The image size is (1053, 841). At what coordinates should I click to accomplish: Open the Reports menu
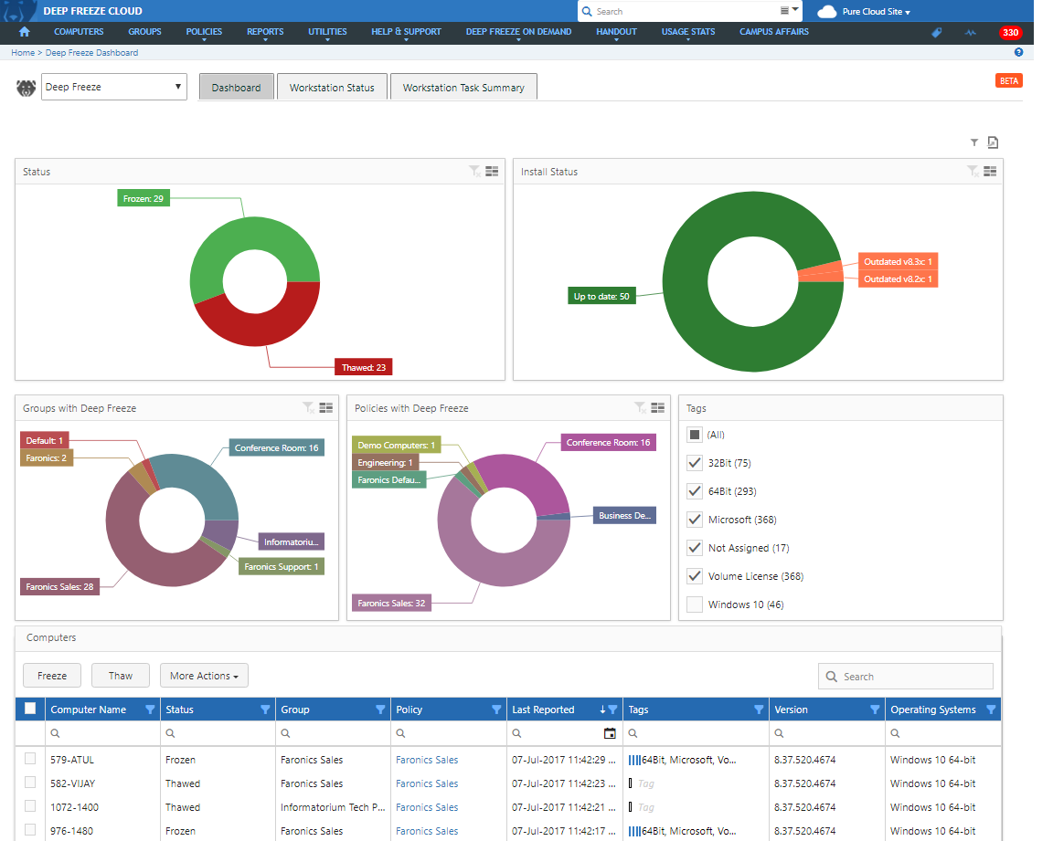[265, 32]
